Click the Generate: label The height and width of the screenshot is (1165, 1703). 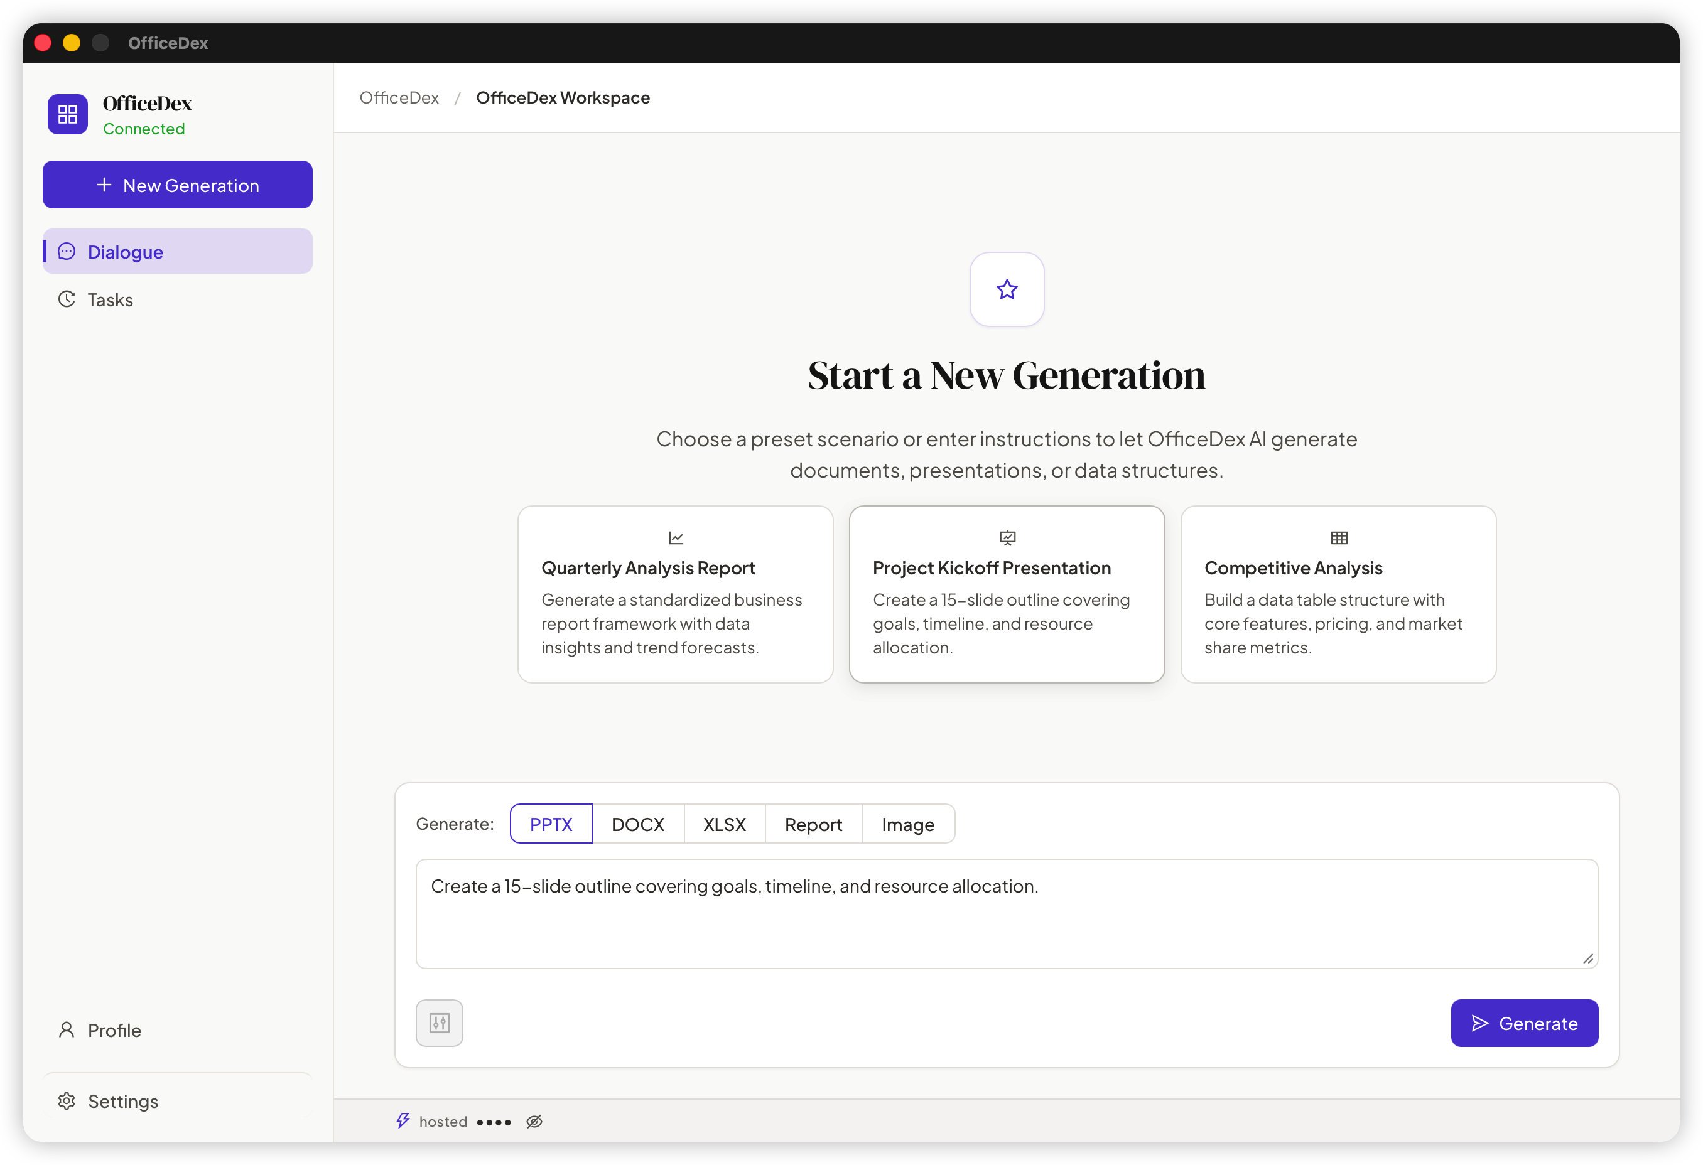(x=455, y=824)
